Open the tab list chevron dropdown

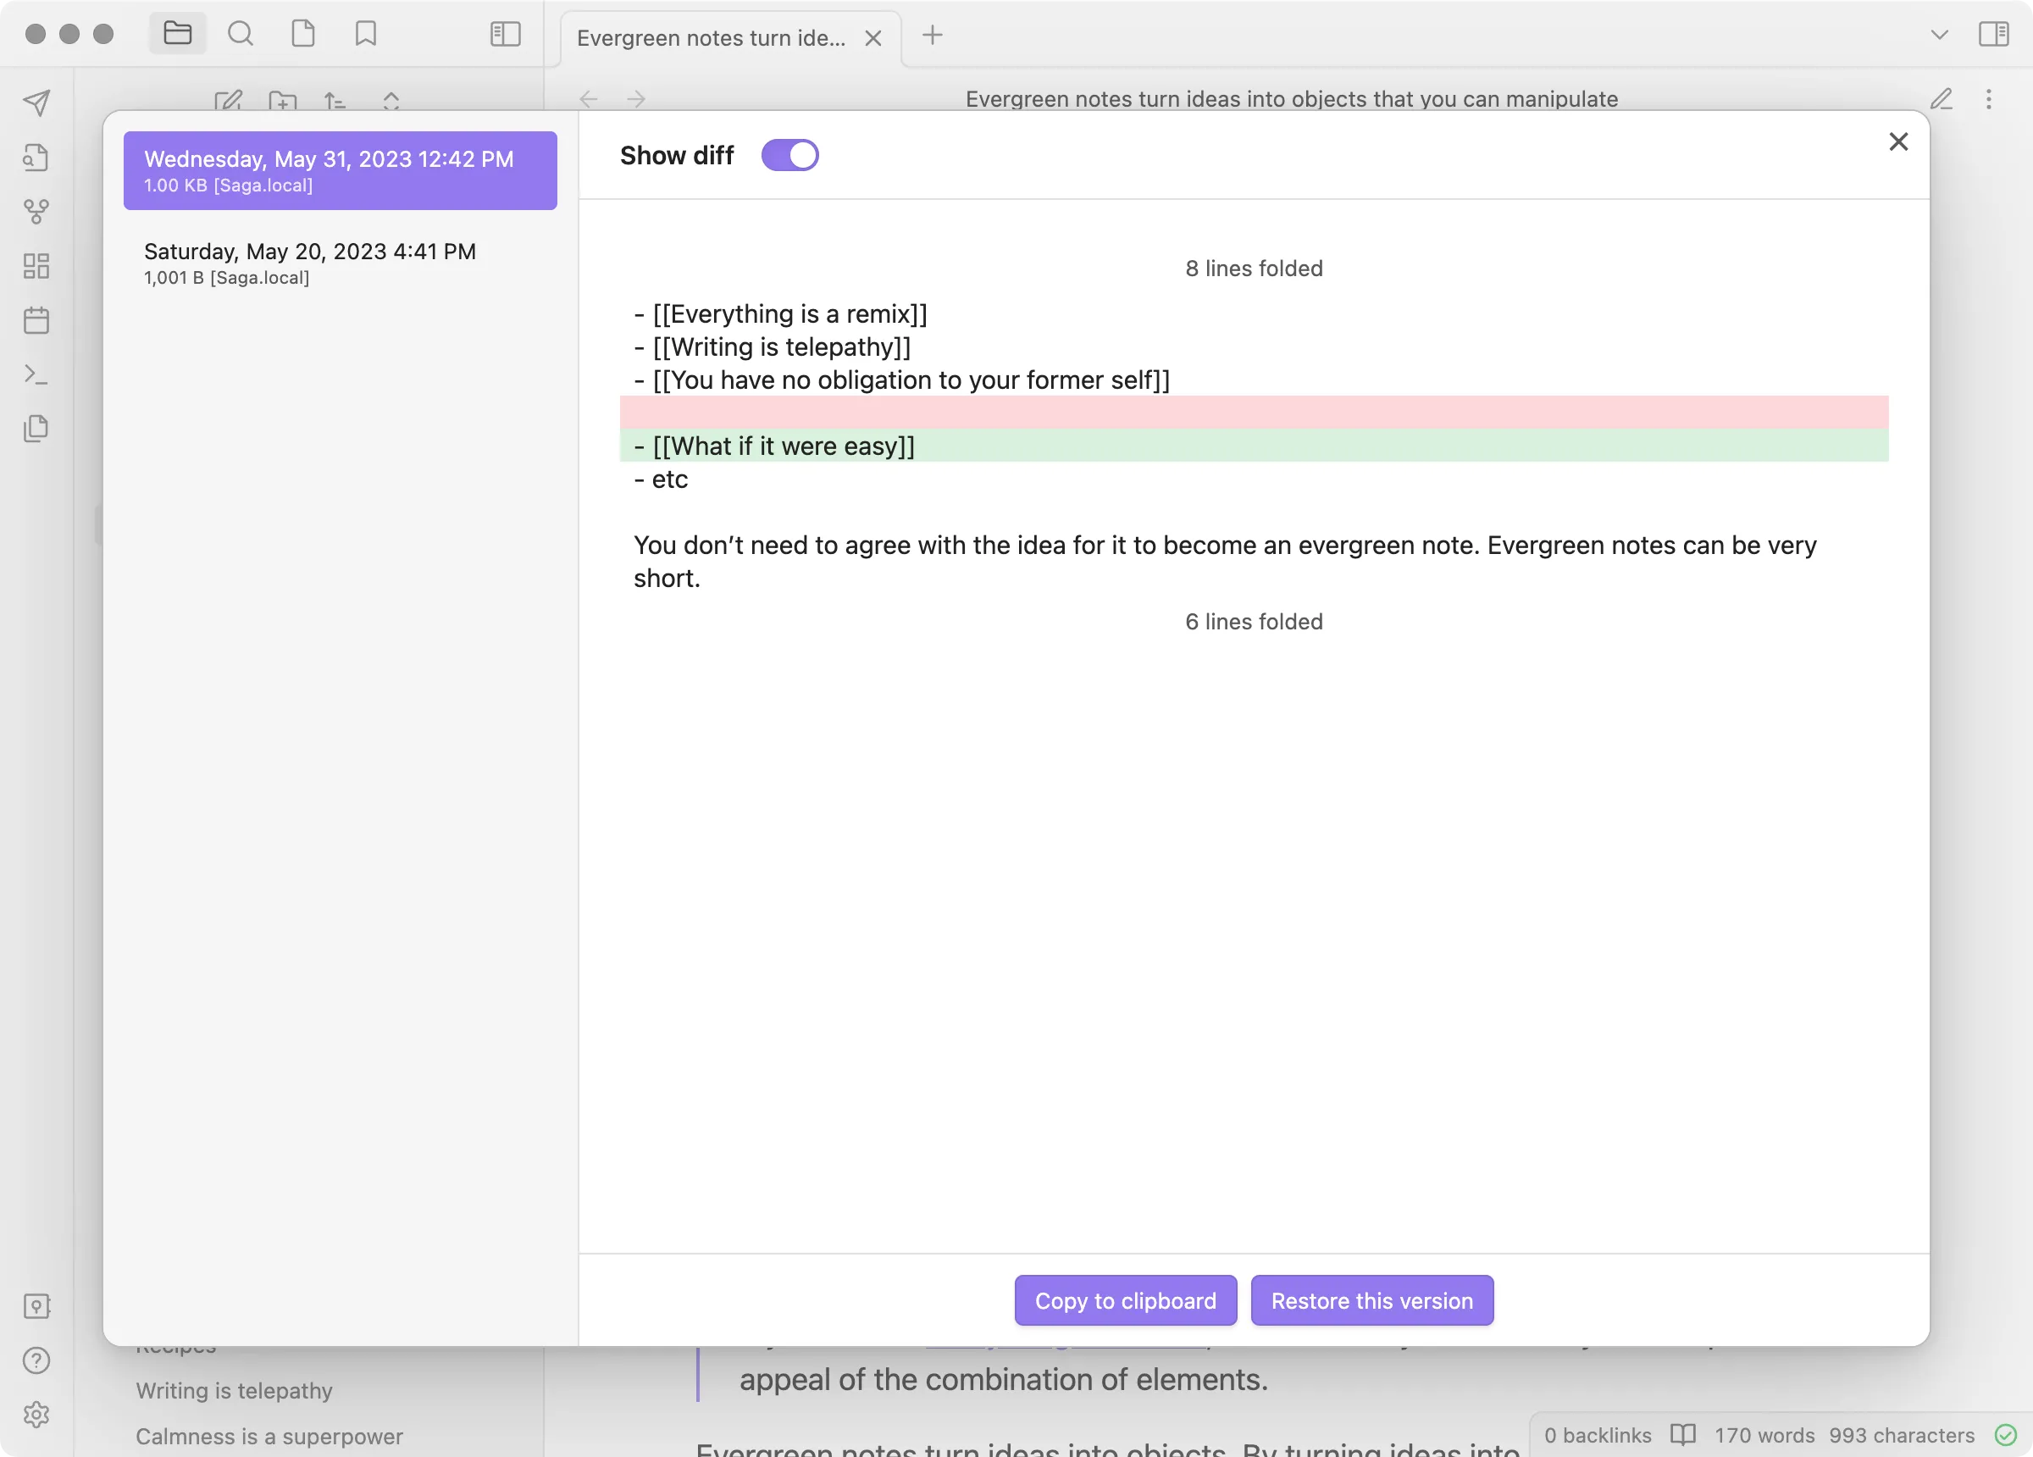[1938, 36]
